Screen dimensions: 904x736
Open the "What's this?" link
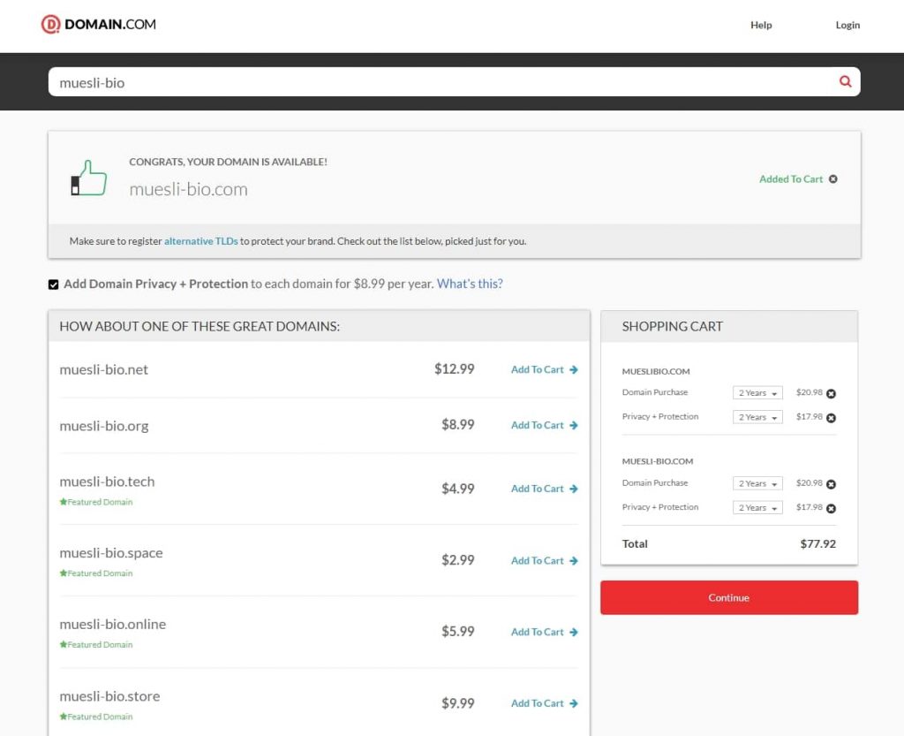[470, 284]
